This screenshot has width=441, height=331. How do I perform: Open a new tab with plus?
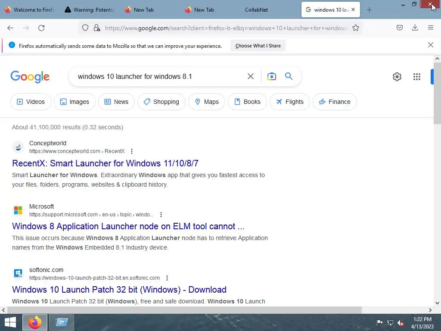(369, 10)
